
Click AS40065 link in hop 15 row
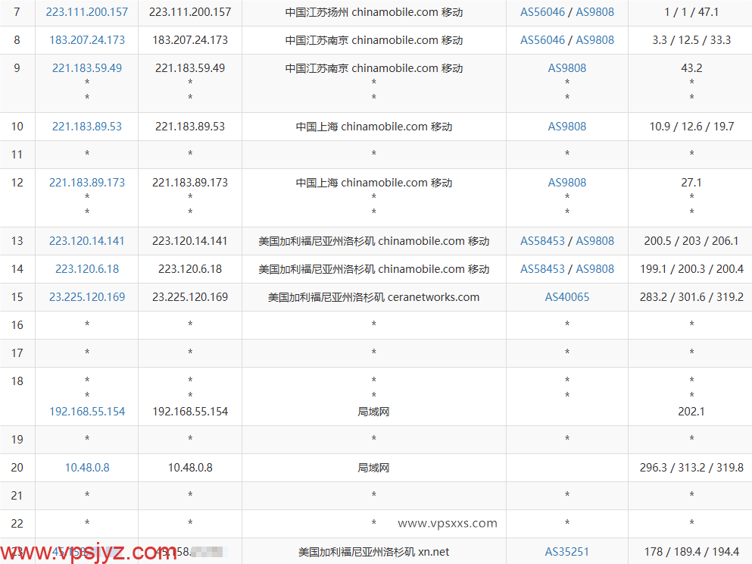[567, 297]
